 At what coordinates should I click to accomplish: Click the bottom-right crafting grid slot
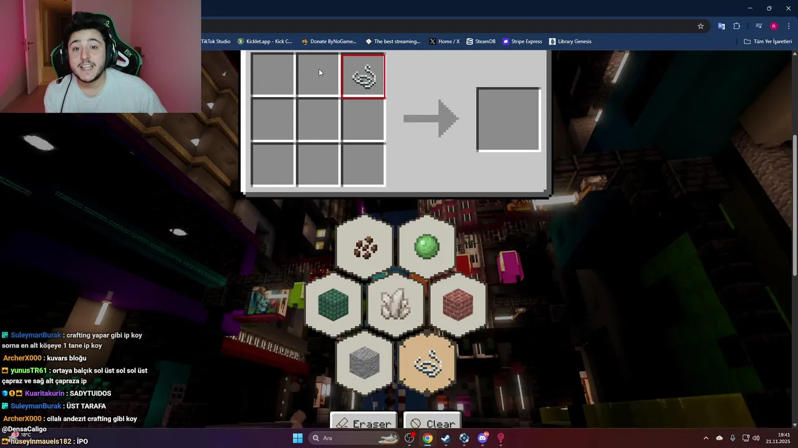[363, 165]
